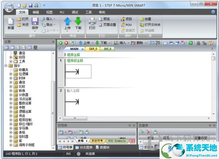Open the 编辑 (Edit) ribbon tab
This screenshot has width=219, height=159.
(36, 12)
